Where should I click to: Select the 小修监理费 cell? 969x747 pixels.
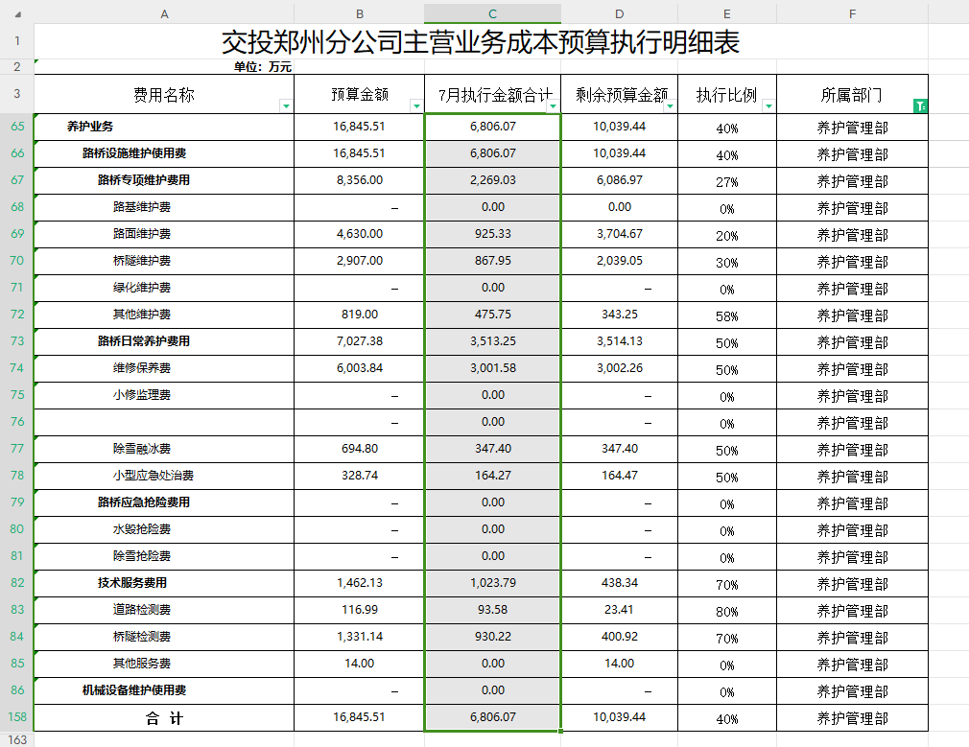164,395
